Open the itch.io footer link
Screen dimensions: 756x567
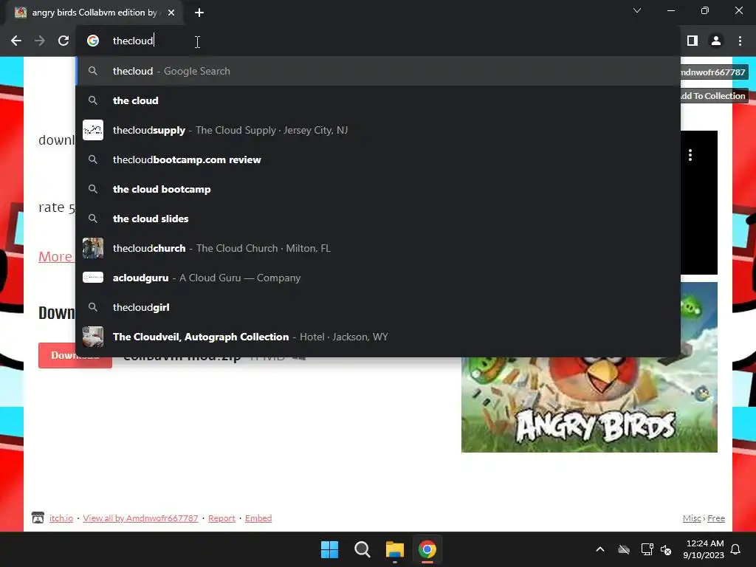click(x=61, y=518)
